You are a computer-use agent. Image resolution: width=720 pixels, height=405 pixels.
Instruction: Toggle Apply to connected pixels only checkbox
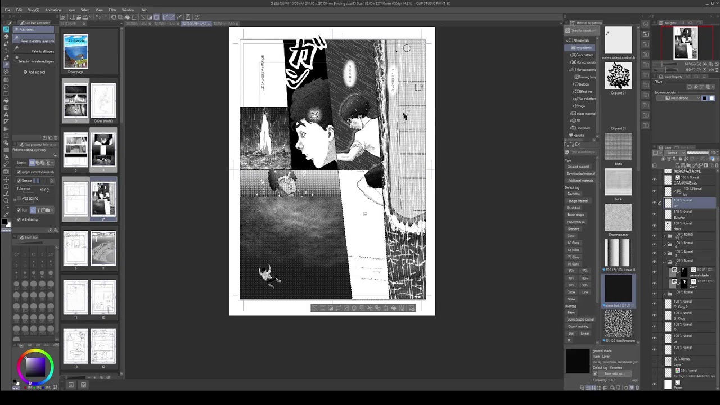(19, 172)
